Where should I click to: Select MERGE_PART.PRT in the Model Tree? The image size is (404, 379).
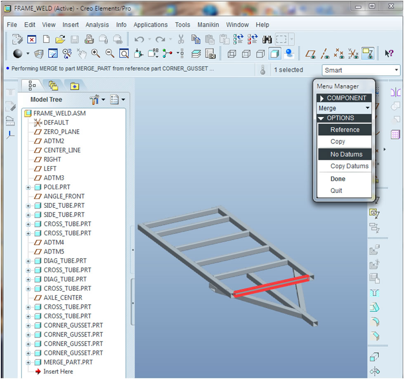tap(68, 362)
